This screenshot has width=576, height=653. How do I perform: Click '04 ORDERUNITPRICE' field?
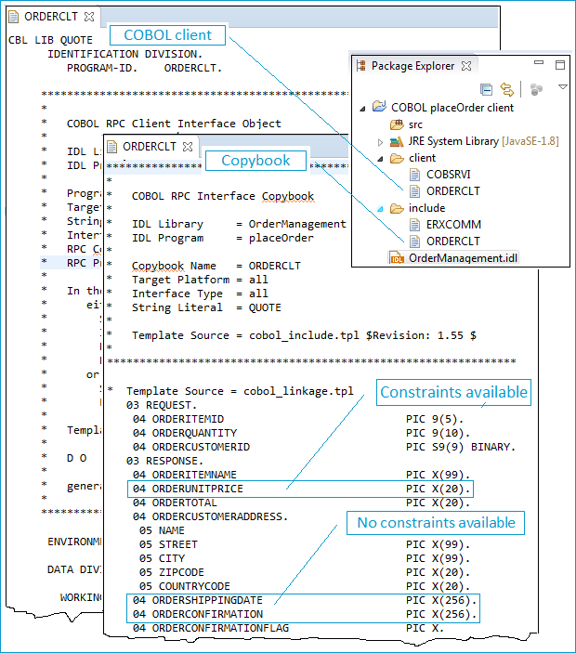188,489
